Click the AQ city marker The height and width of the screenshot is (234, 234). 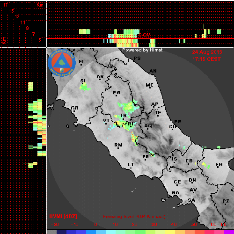click(x=147, y=129)
